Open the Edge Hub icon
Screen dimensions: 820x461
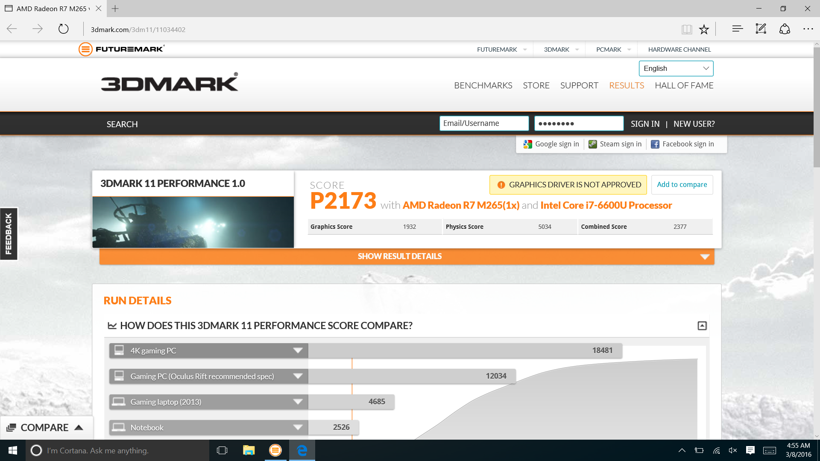pyautogui.click(x=737, y=29)
